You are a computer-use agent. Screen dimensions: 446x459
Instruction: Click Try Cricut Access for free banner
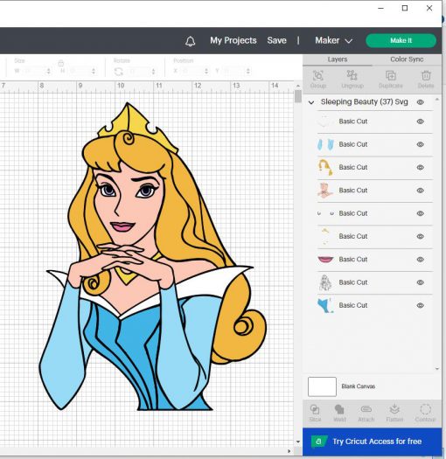(372, 442)
